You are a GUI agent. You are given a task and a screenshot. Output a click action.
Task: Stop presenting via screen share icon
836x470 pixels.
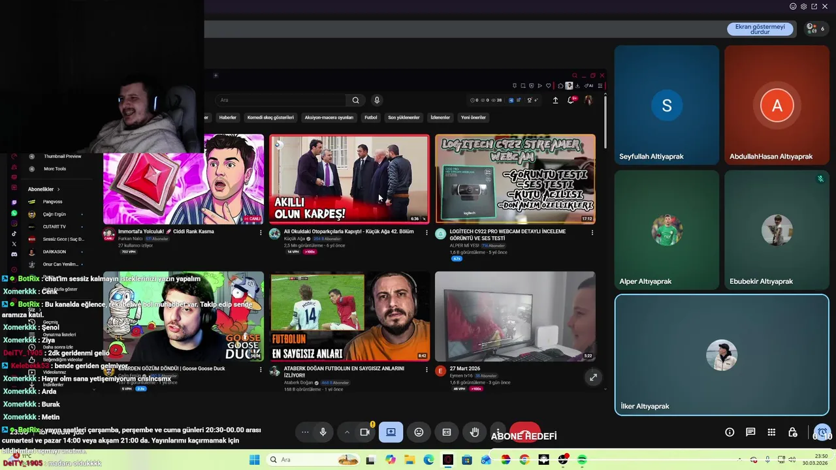pyautogui.click(x=391, y=432)
